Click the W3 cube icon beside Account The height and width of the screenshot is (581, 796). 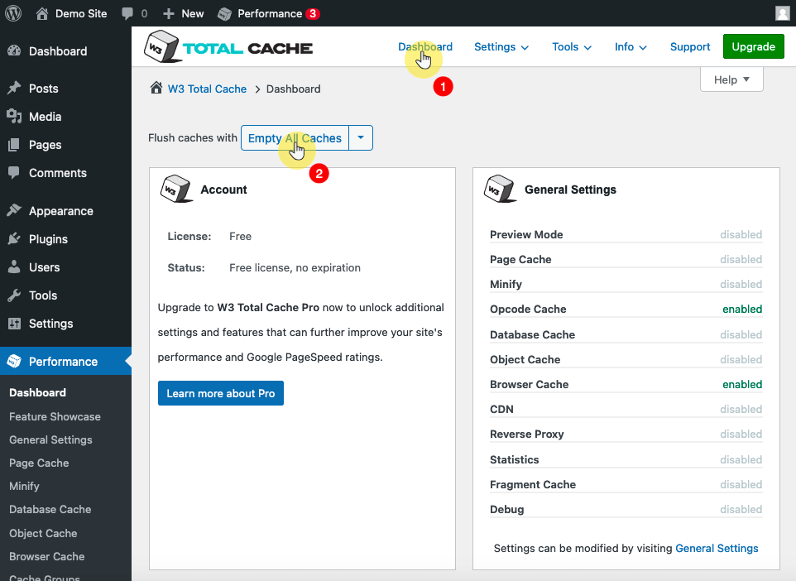(x=176, y=189)
